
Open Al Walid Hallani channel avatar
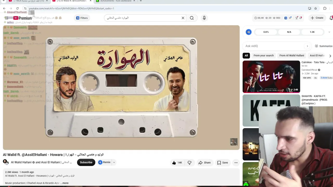click(x=6, y=162)
